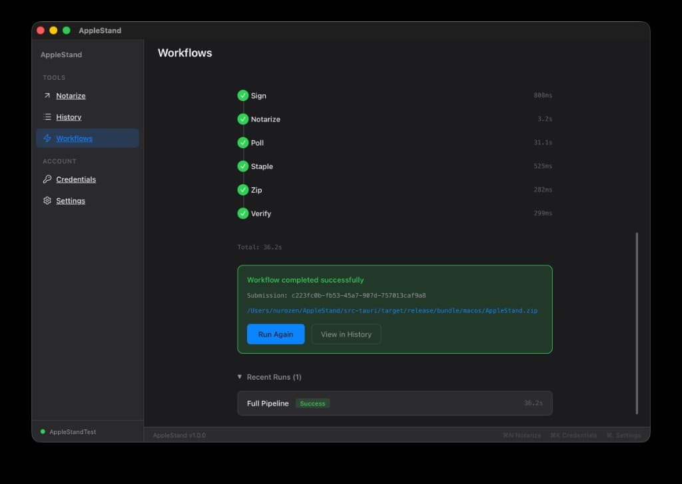The height and width of the screenshot is (484, 682).
Task: Open the Credentials page from sidebar
Action: [x=76, y=180]
